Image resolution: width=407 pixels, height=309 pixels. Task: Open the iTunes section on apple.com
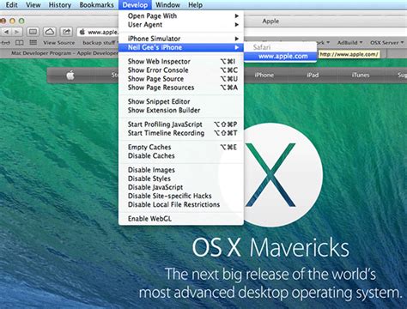click(x=361, y=76)
